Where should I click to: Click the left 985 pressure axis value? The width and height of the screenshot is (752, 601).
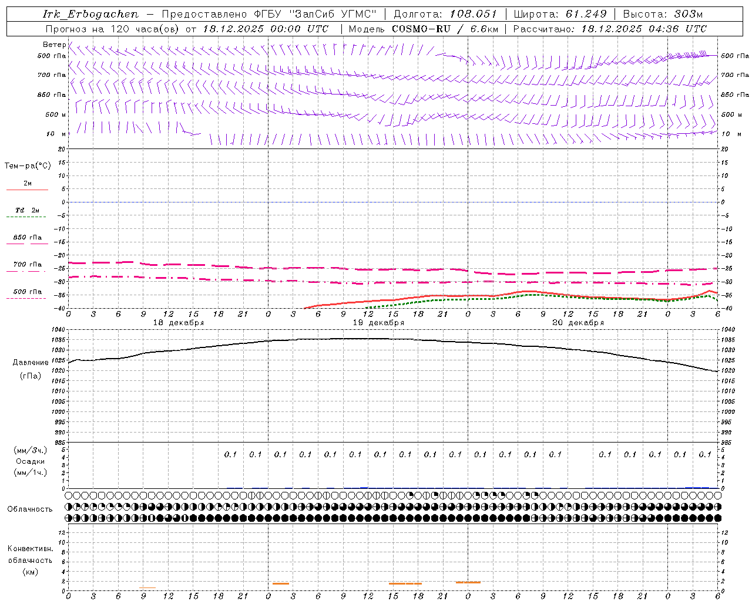click(61, 443)
